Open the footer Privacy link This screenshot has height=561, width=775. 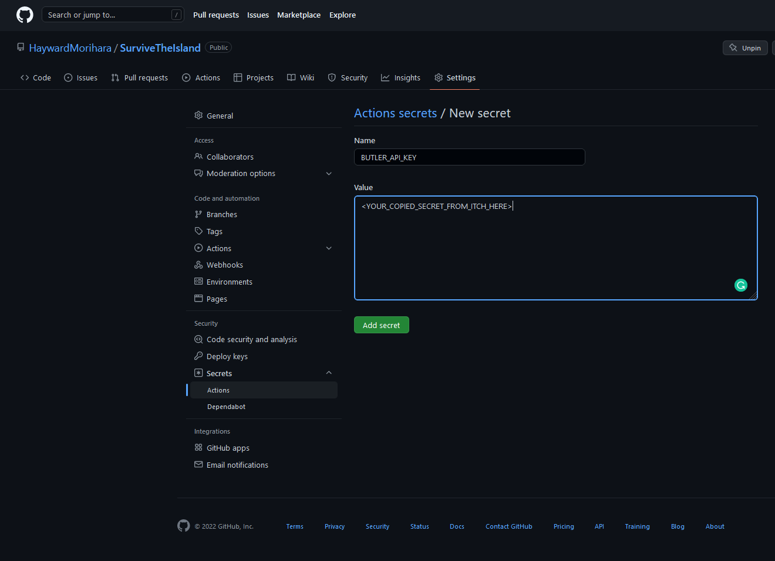tap(335, 526)
